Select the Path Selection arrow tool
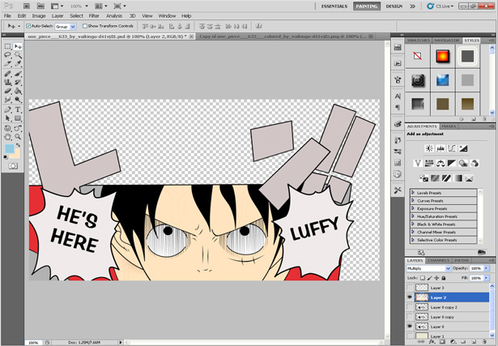Image resolution: width=498 pixels, height=346 pixels. pyautogui.click(x=8, y=118)
